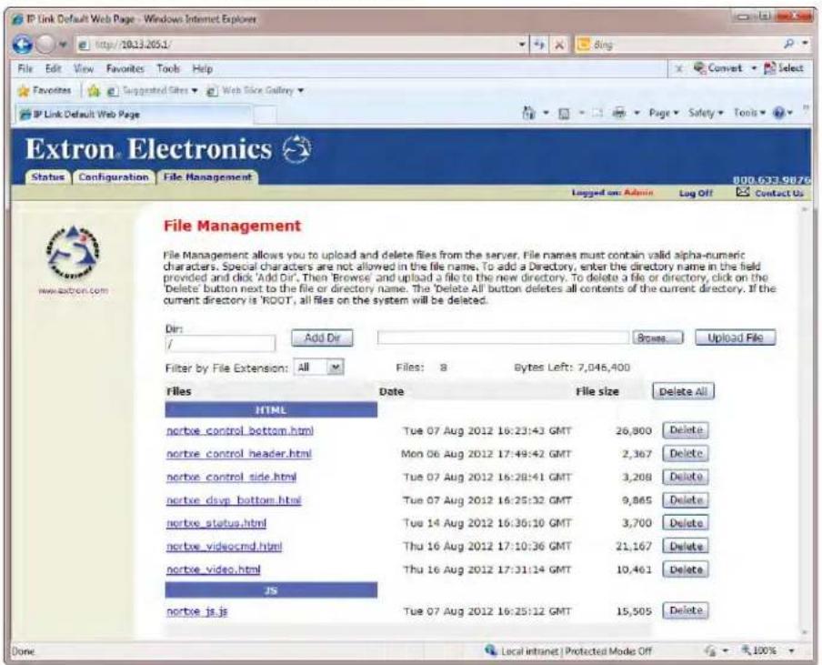This screenshot has height=665, width=822.
Task: Open the Favorites menu
Action: coord(125,69)
